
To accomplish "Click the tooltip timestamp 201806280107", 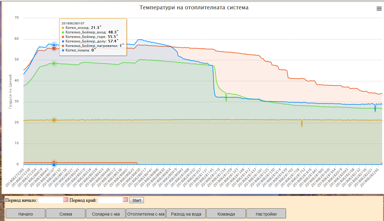I will click(x=73, y=23).
